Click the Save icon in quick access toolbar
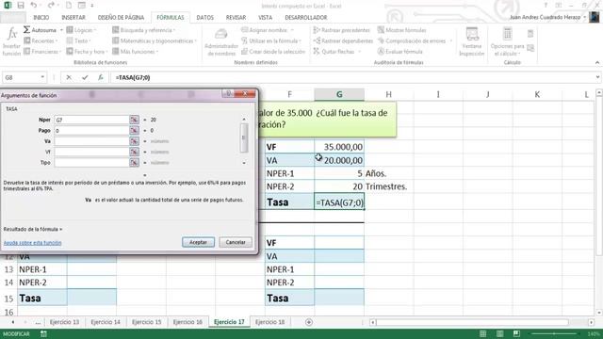 tap(21, 6)
